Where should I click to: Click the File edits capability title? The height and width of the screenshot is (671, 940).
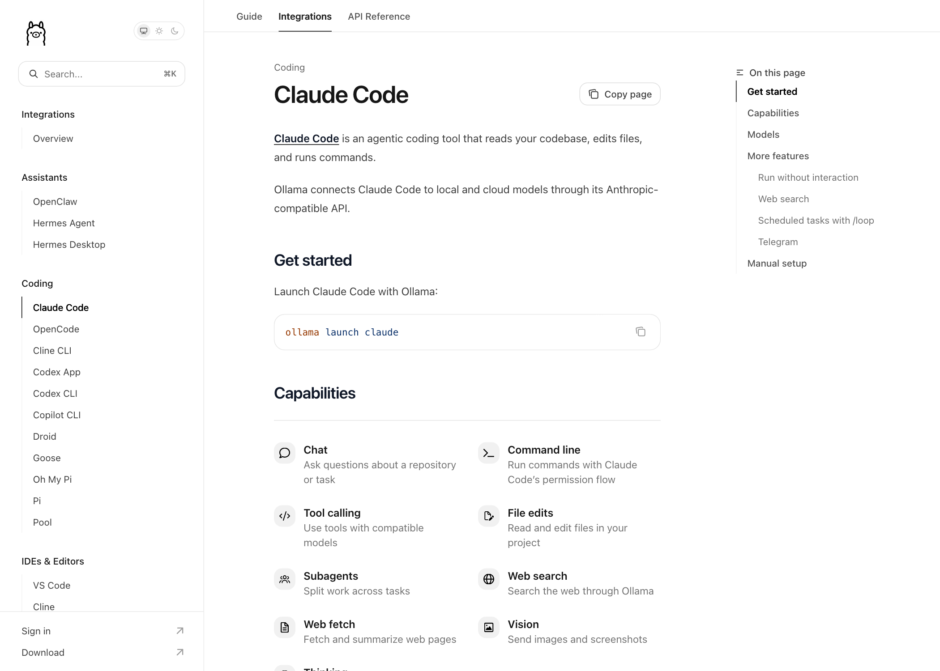pos(530,513)
